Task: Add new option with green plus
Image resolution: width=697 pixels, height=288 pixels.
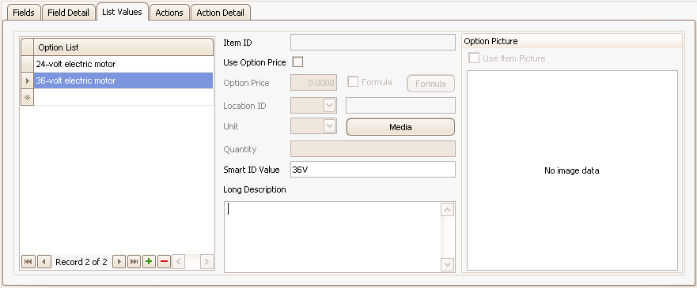Action: pos(149,262)
